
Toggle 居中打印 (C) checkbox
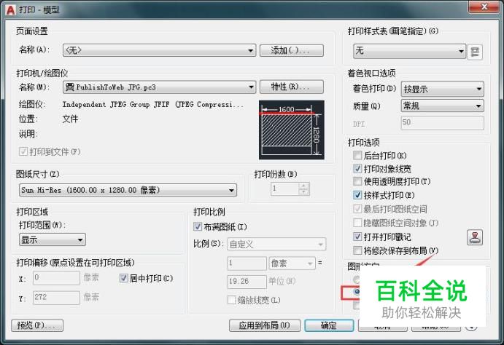click(123, 278)
